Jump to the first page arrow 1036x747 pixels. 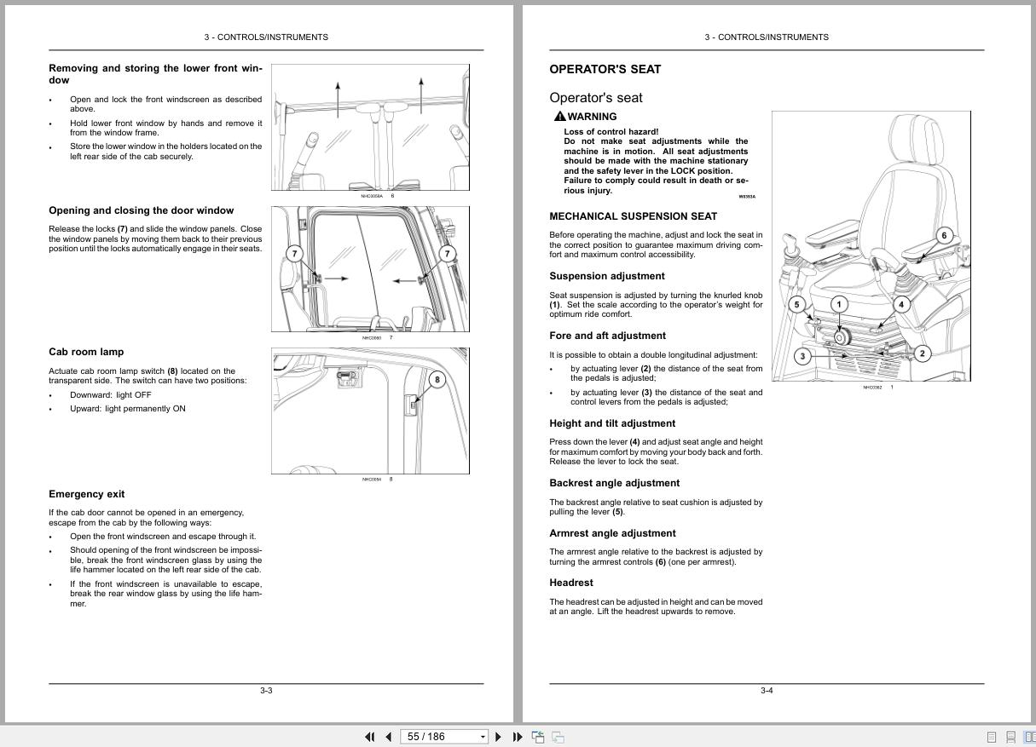pyautogui.click(x=370, y=736)
